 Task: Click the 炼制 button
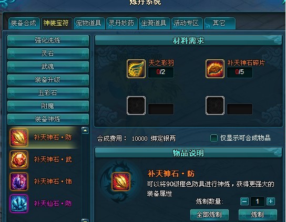pos(258,215)
